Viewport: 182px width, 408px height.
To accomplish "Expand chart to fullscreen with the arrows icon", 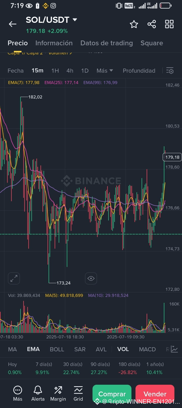I will click(14, 278).
